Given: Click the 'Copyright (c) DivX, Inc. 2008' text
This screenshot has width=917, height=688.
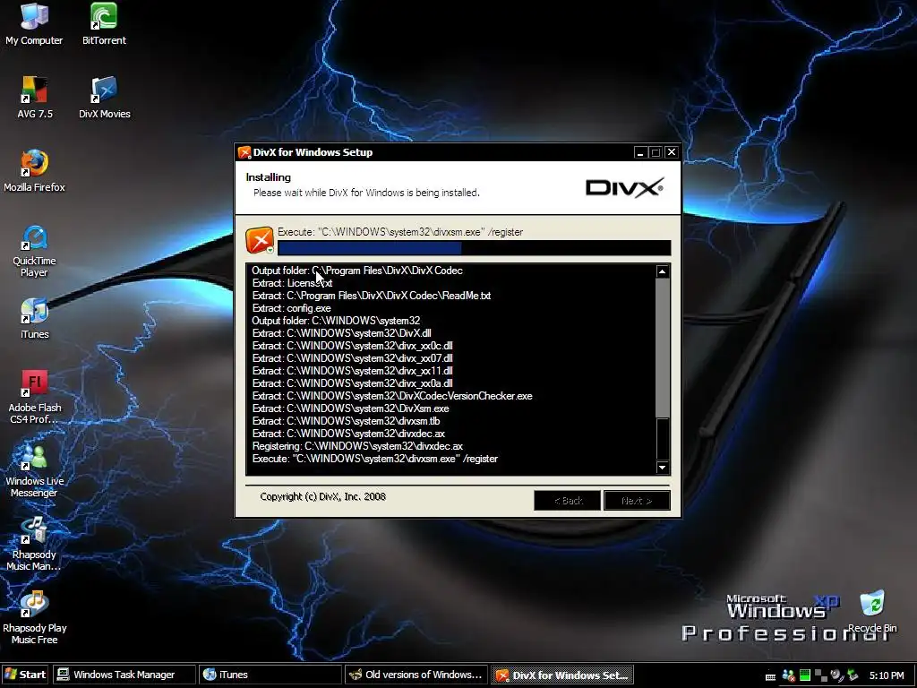Looking at the screenshot, I should (322, 496).
